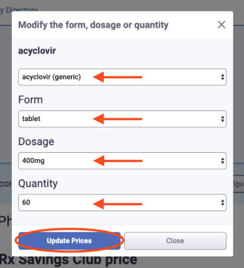Screen dimensions: 244x268
Task: Click the Form field label
Action: (31, 100)
